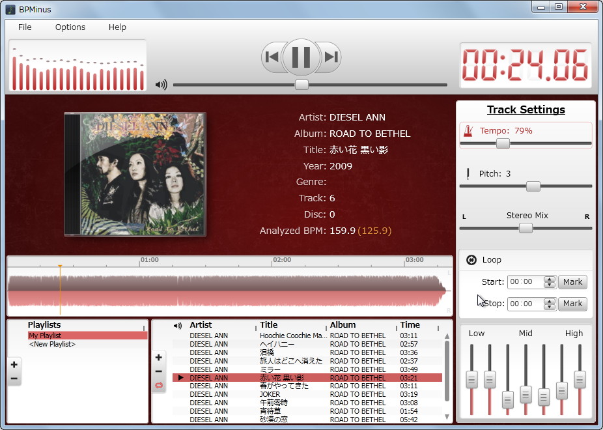This screenshot has width=603, height=430.
Task: Select track 旅人はどこへ消えた
Action: coord(307,361)
